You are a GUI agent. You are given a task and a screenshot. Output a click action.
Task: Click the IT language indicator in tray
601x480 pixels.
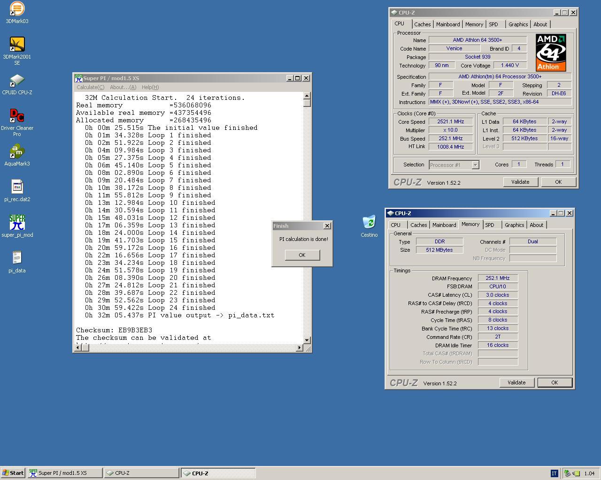(554, 473)
